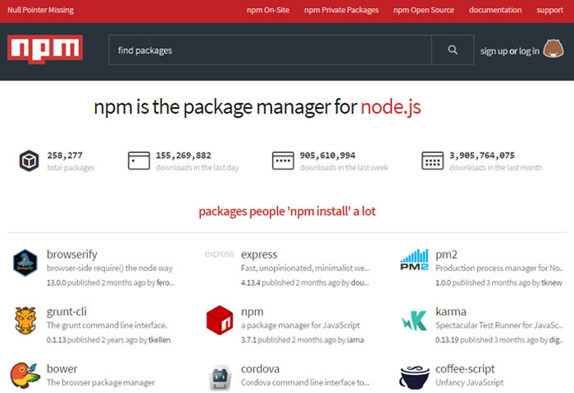Screen dimensions: 574x393
Task: Click heading packages people 'npm install' a lot
Action: 287,211
